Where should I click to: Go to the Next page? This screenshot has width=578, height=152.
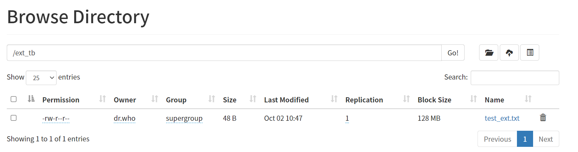(546, 139)
